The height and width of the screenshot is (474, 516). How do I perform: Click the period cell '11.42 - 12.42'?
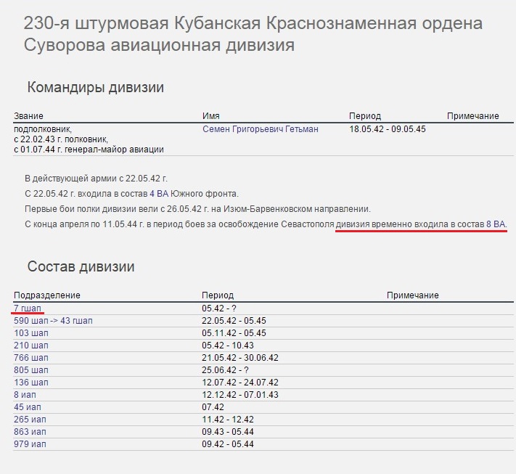click(228, 420)
